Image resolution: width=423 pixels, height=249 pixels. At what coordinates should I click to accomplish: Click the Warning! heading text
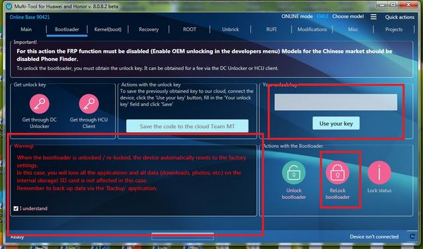point(24,146)
